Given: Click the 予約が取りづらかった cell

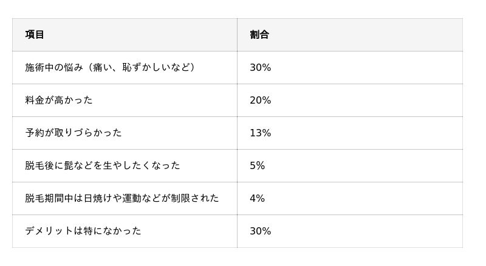Looking at the screenshot, I should (74, 133).
